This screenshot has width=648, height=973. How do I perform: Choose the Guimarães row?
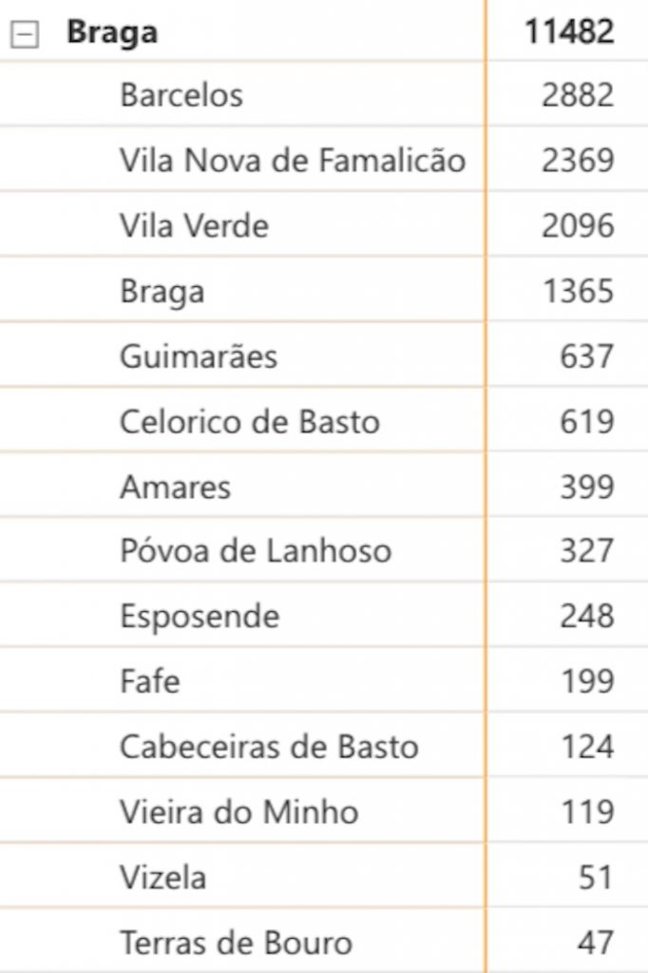click(199, 356)
